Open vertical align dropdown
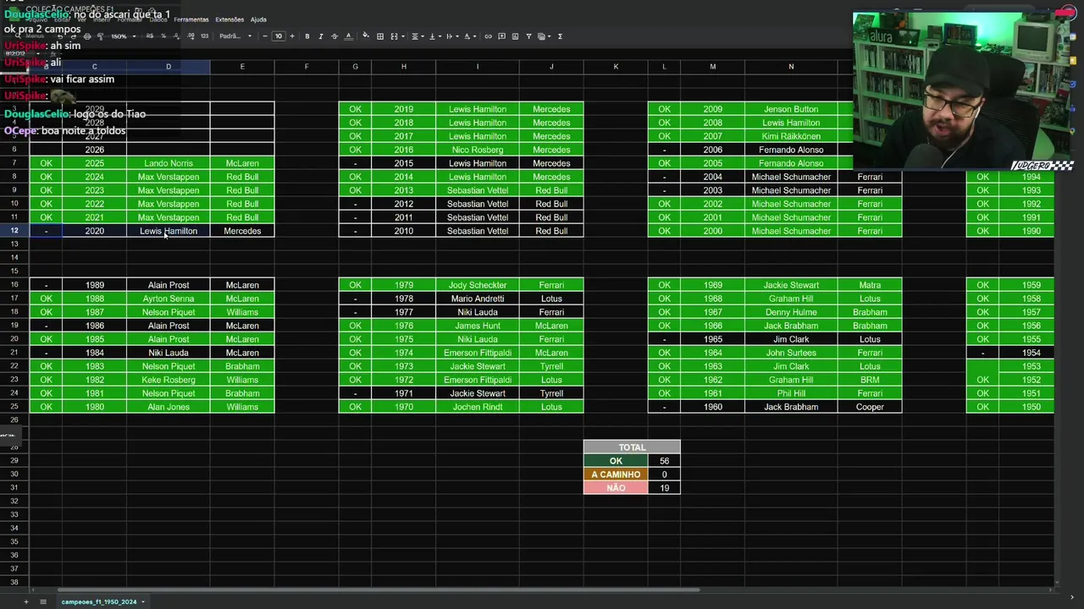This screenshot has width=1084, height=609. click(x=434, y=36)
